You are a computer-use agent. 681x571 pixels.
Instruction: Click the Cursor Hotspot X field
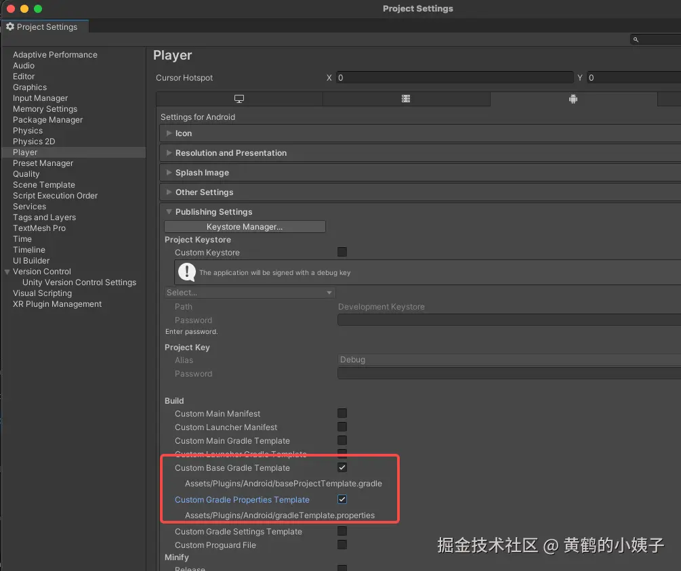(455, 78)
